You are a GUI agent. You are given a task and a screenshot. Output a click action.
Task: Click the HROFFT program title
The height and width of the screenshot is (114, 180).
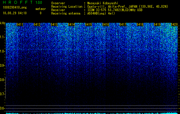[x=18, y=2]
